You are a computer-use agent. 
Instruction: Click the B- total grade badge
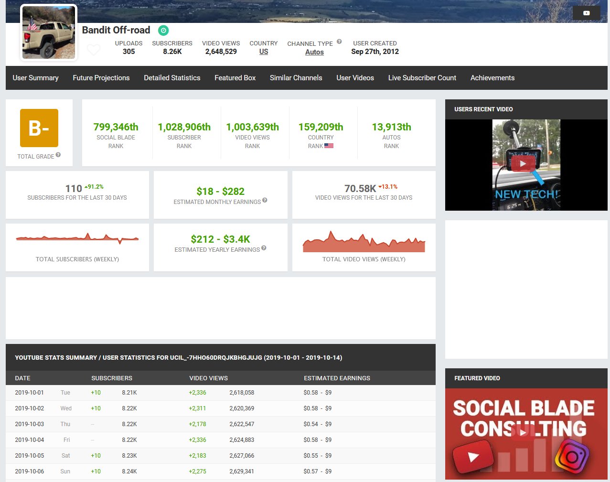(x=39, y=128)
